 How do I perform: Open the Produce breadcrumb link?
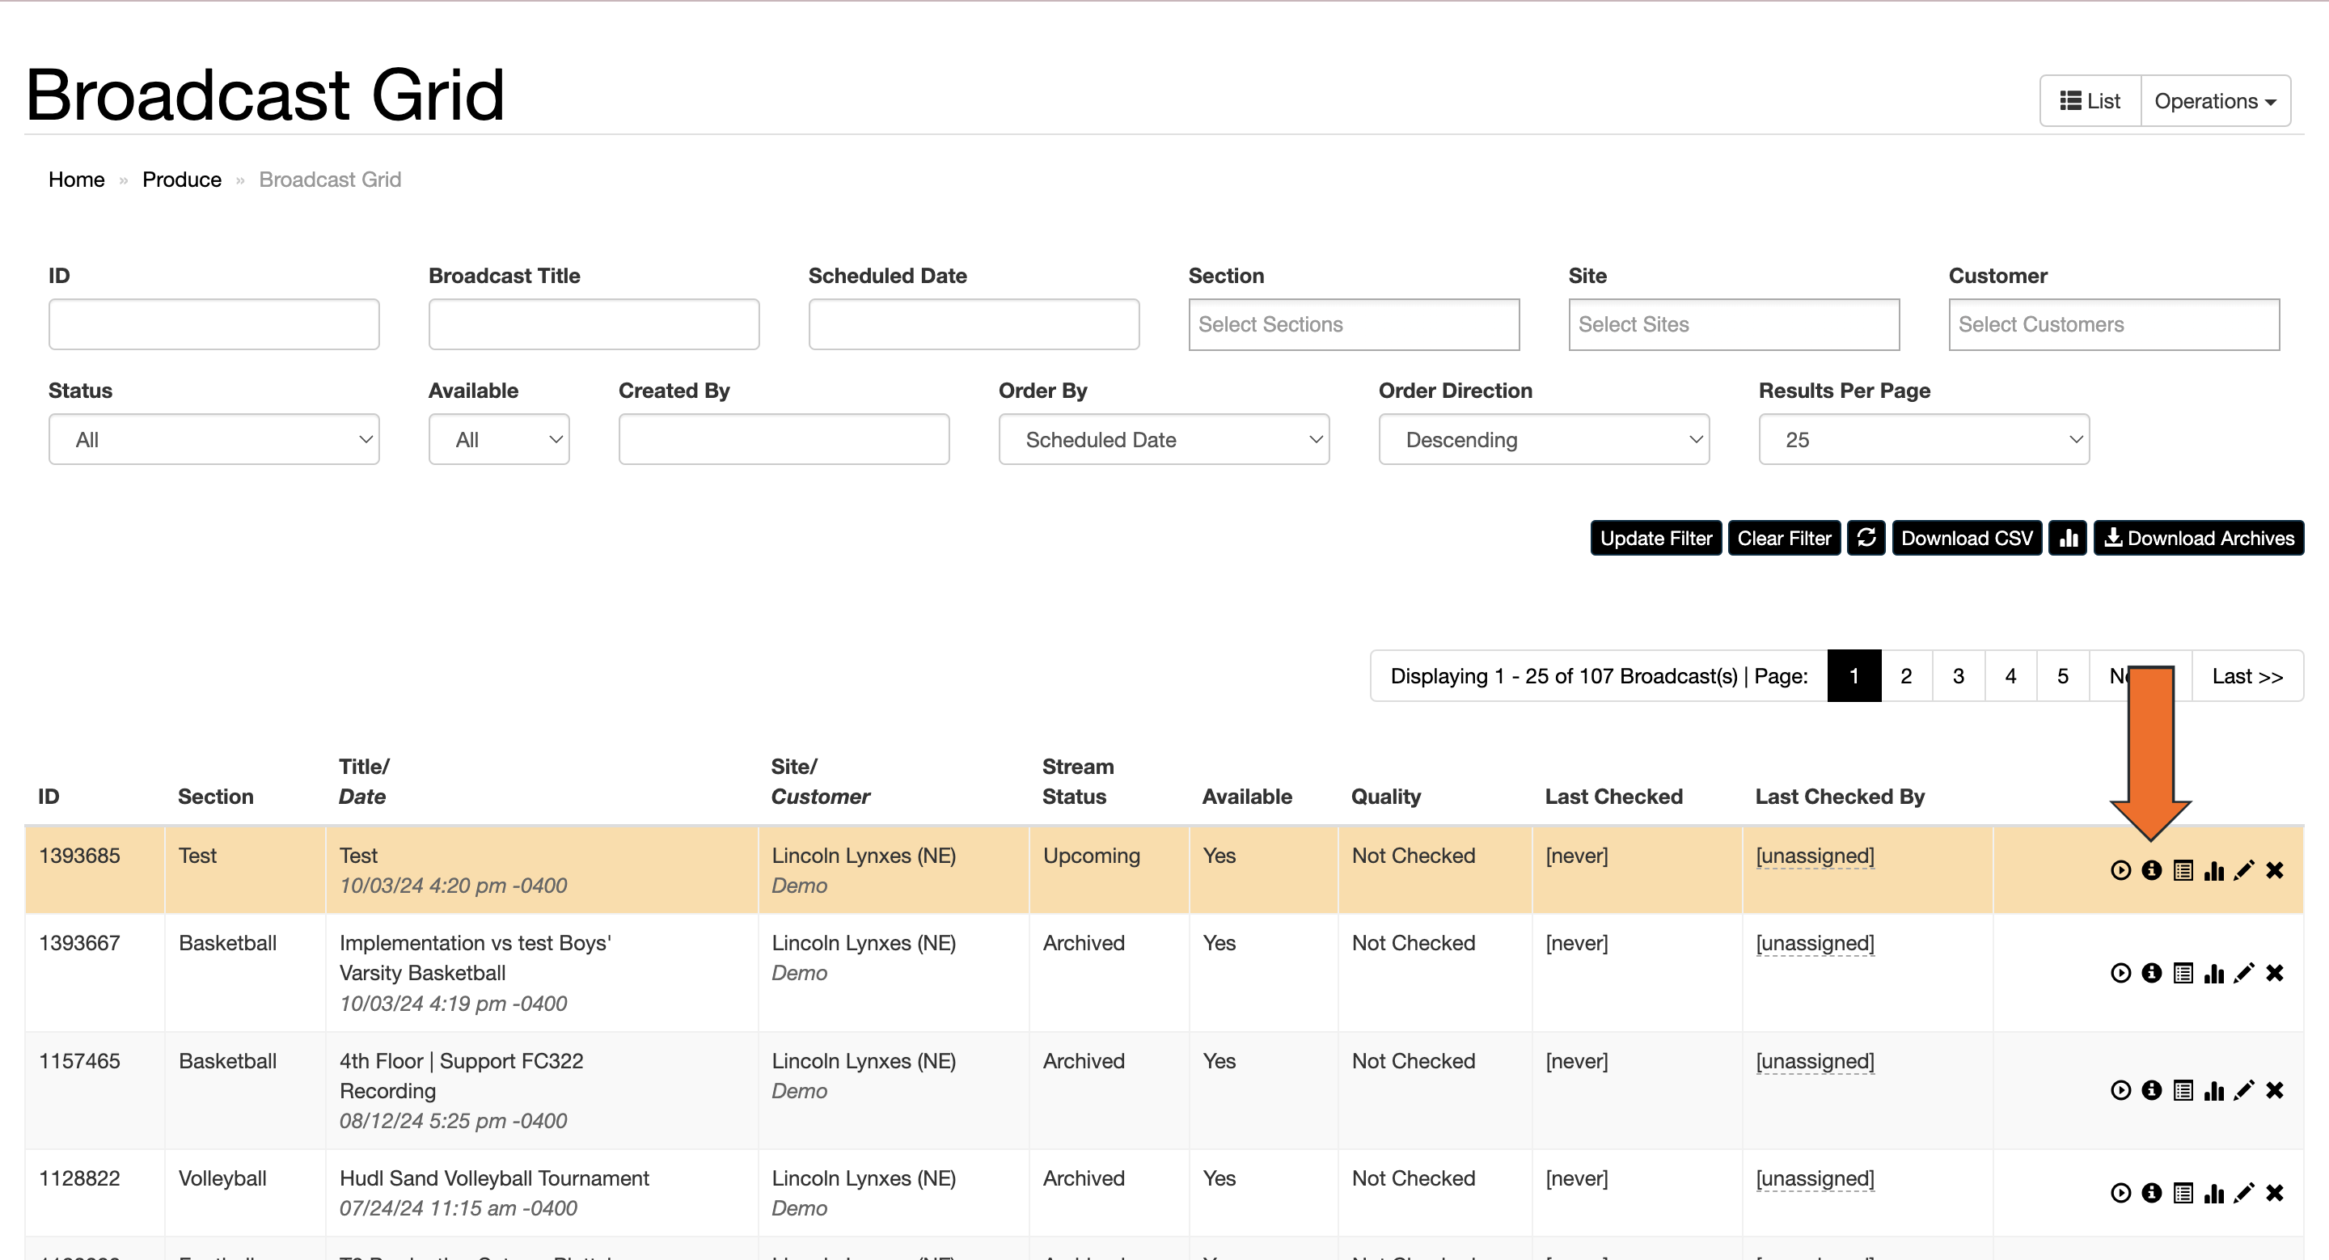pos(182,180)
